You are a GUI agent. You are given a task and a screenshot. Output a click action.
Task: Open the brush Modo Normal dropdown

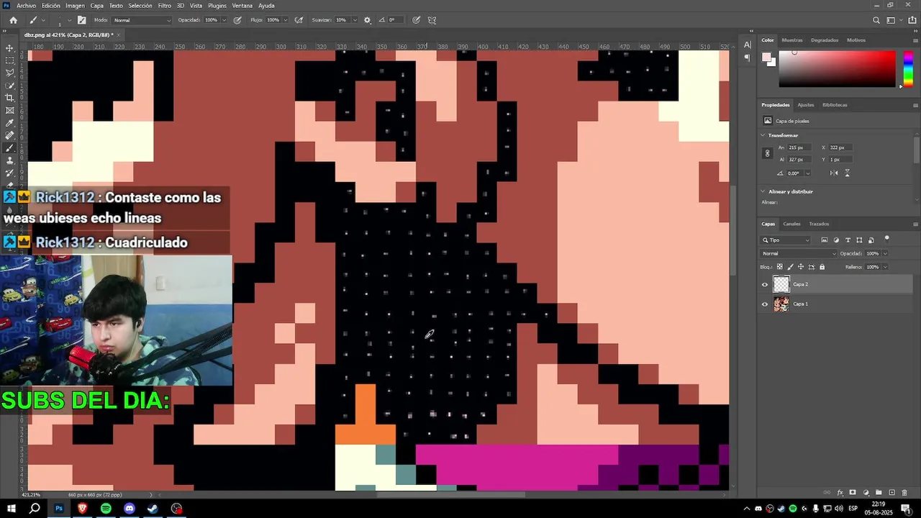coord(142,20)
